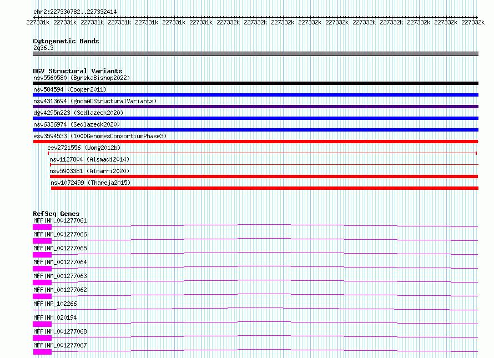Select variant label esv3594533 (1000GenomesConsortiumPhase3)
Viewport: 494px width, 358px height.
pos(100,136)
